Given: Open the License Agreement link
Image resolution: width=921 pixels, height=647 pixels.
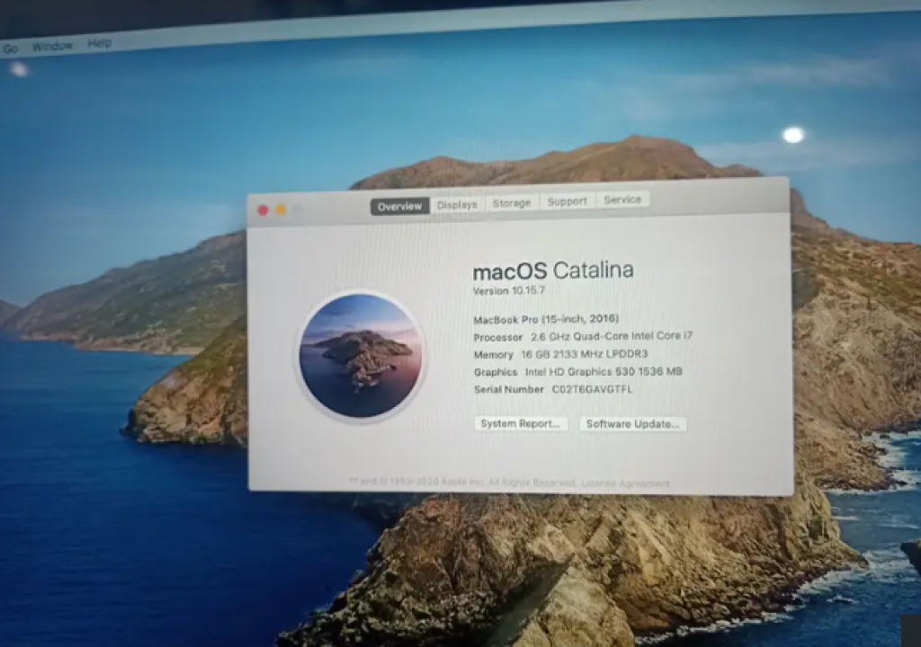Looking at the screenshot, I should [625, 483].
